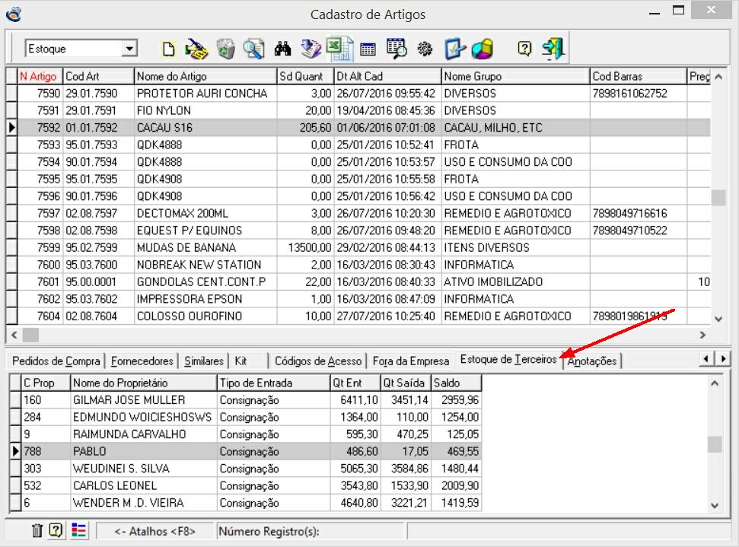Click the help question icon in status bar
The height and width of the screenshot is (547, 739).
click(56, 530)
